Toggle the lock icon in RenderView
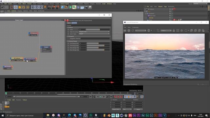Viewport: 210px width, 118px height. pyautogui.click(x=174, y=30)
